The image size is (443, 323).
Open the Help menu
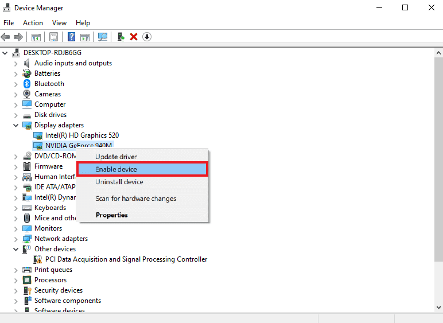(83, 23)
